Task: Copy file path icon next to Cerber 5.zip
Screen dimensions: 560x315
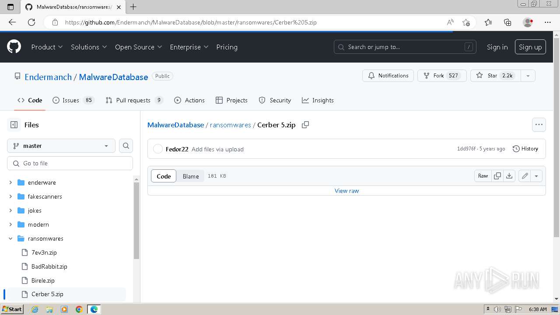Action: coord(305,125)
